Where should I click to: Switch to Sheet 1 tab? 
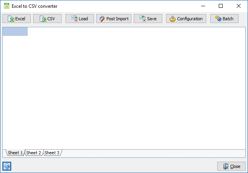pos(15,153)
